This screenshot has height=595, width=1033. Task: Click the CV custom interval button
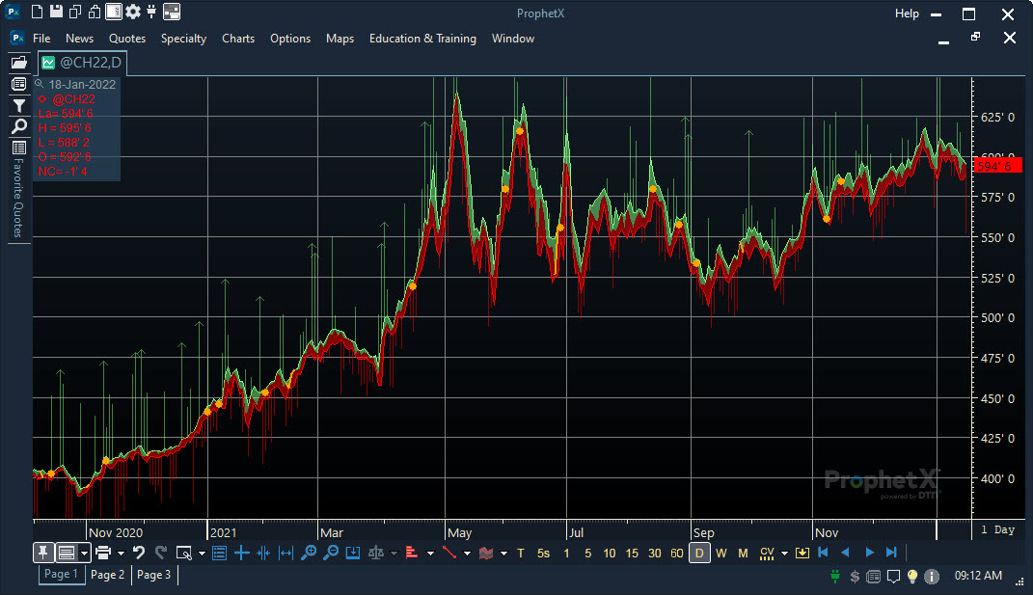(x=767, y=554)
